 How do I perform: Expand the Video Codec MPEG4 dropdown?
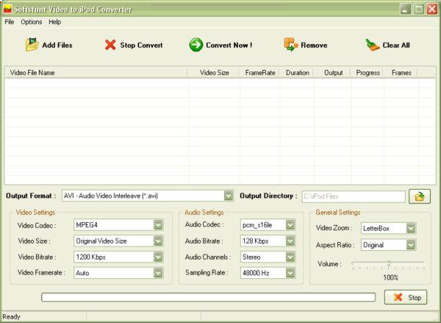157,224
